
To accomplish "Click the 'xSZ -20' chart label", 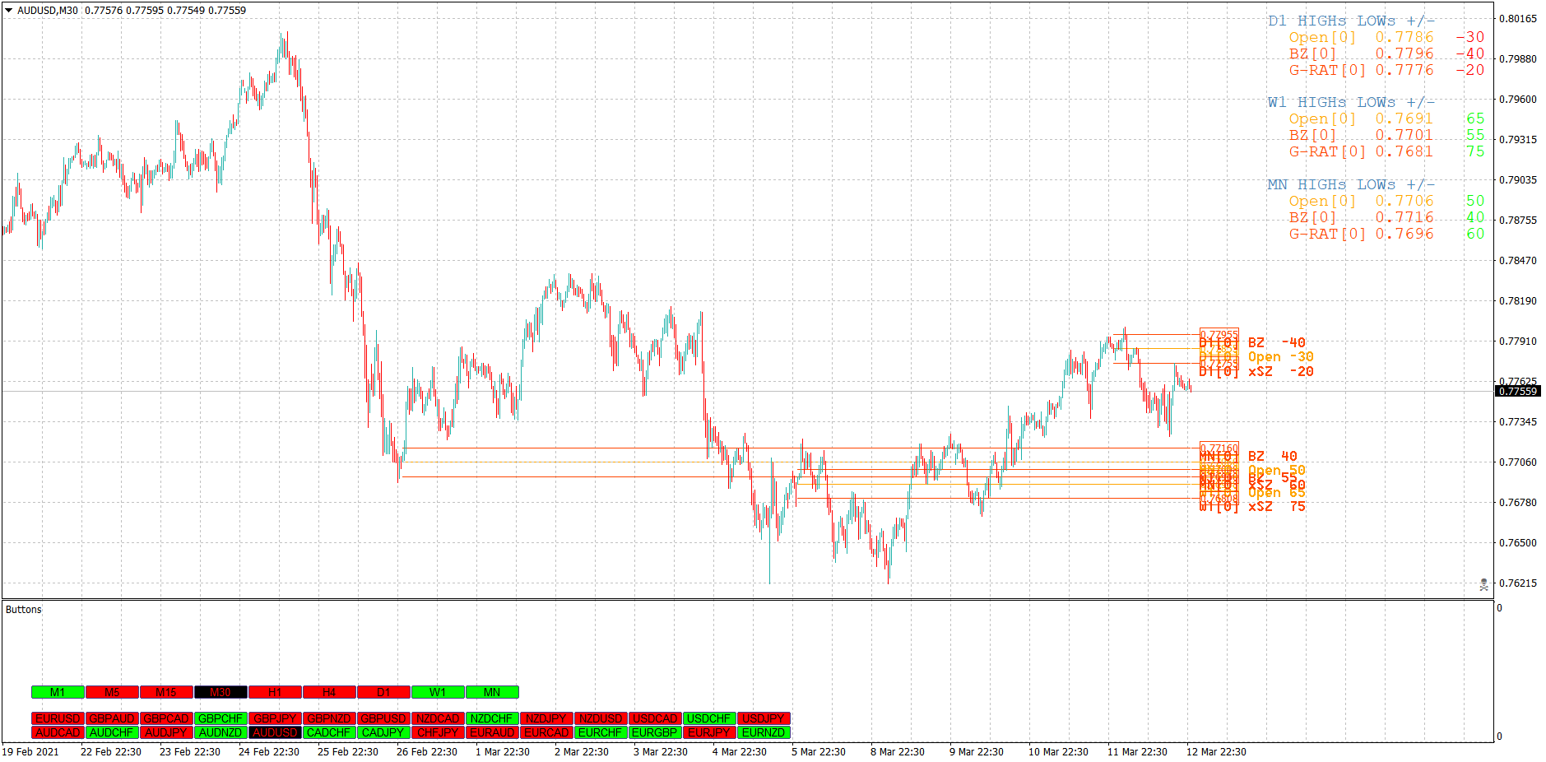I will 1280,371.
